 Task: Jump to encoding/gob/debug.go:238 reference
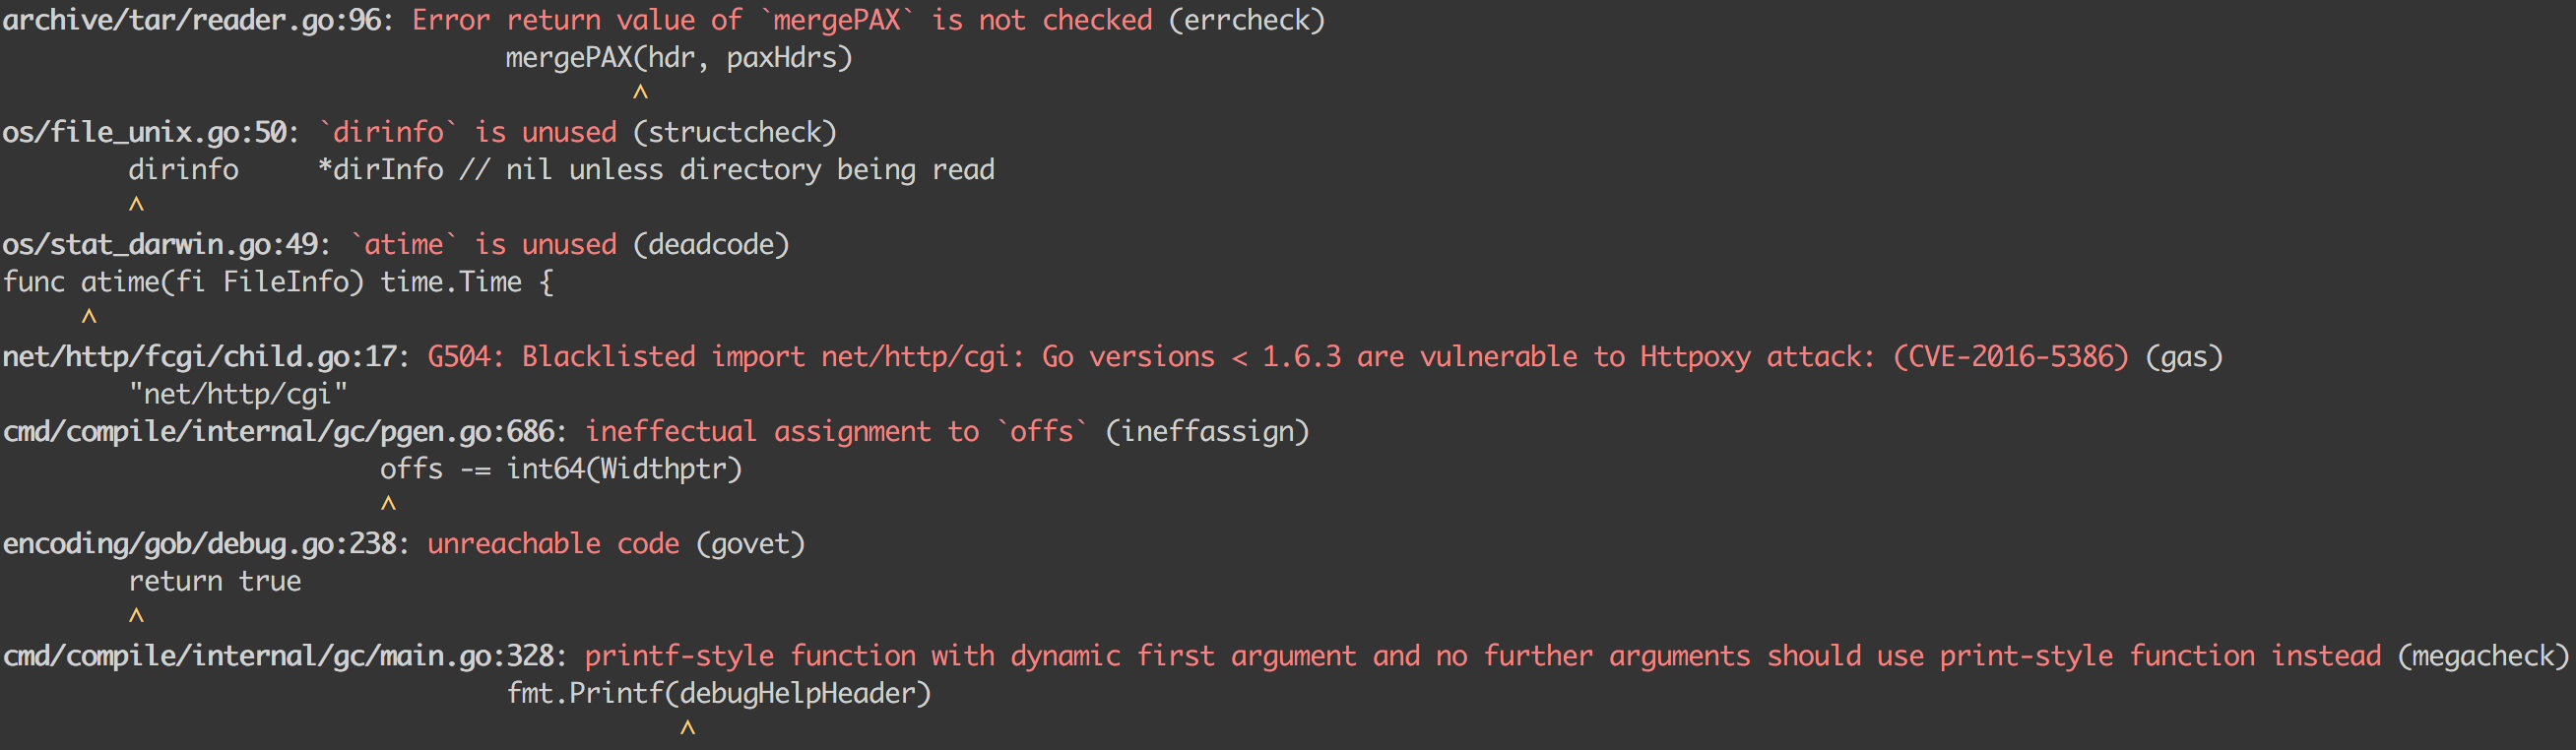tap(200, 544)
